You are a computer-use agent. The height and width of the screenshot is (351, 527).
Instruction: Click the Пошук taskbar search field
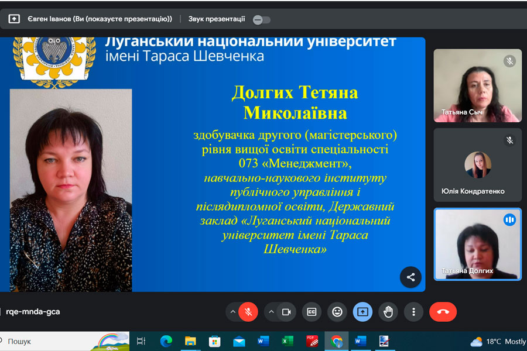click(64, 341)
